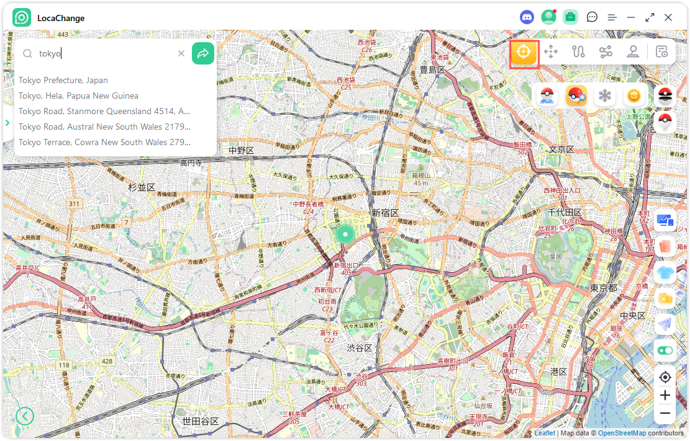The image size is (690, 441).
Task: Toggle the green star switch
Action: [x=665, y=350]
